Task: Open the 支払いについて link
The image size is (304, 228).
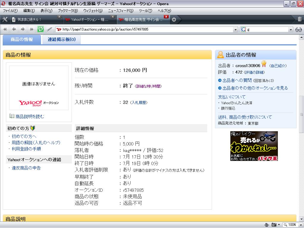Action: tap(232, 97)
